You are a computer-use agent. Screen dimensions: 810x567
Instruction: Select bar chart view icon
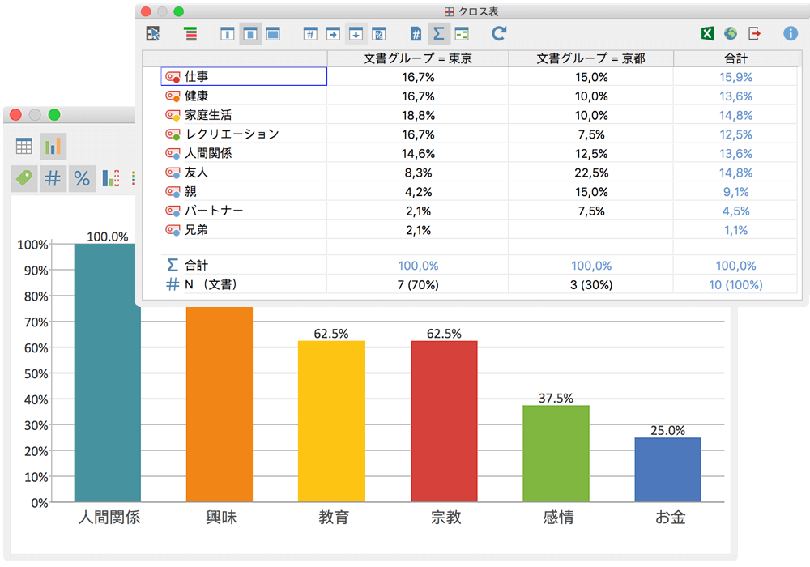(53, 147)
